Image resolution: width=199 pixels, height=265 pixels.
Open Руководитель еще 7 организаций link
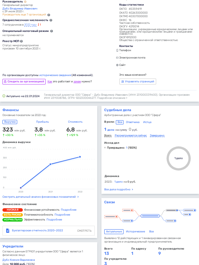tap(24, 14)
